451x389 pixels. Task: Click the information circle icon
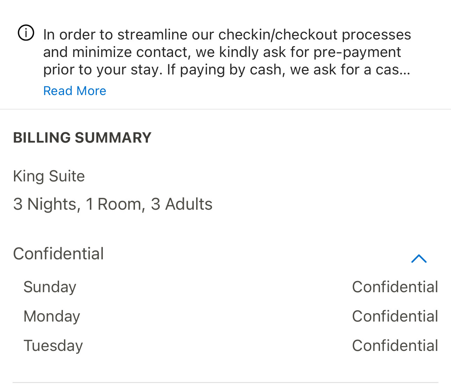[x=26, y=34]
